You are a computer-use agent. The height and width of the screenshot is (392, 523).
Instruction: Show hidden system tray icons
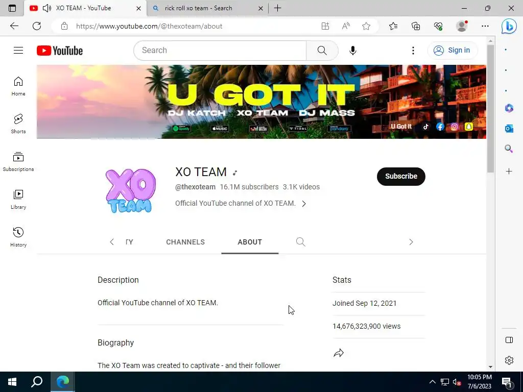[x=432, y=382]
